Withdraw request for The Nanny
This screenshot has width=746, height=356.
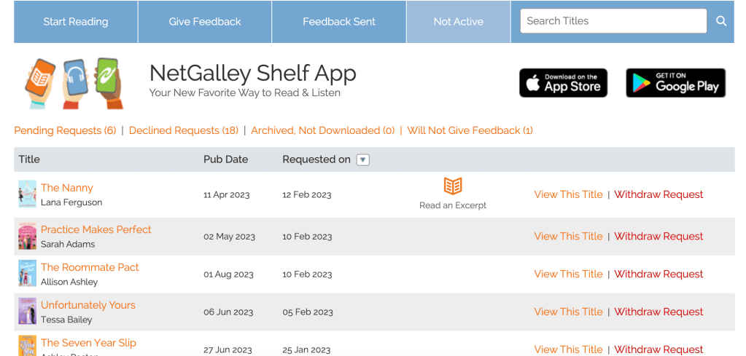658,194
